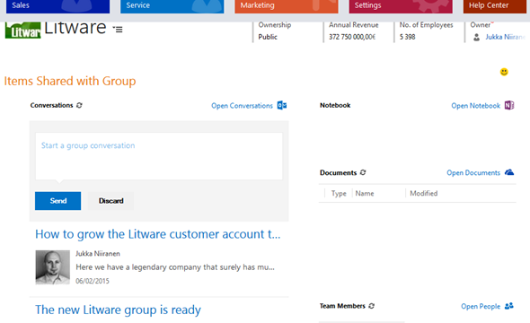This screenshot has width=530, height=323.
Task: Open the Sales tile
Action: tap(57, 6)
